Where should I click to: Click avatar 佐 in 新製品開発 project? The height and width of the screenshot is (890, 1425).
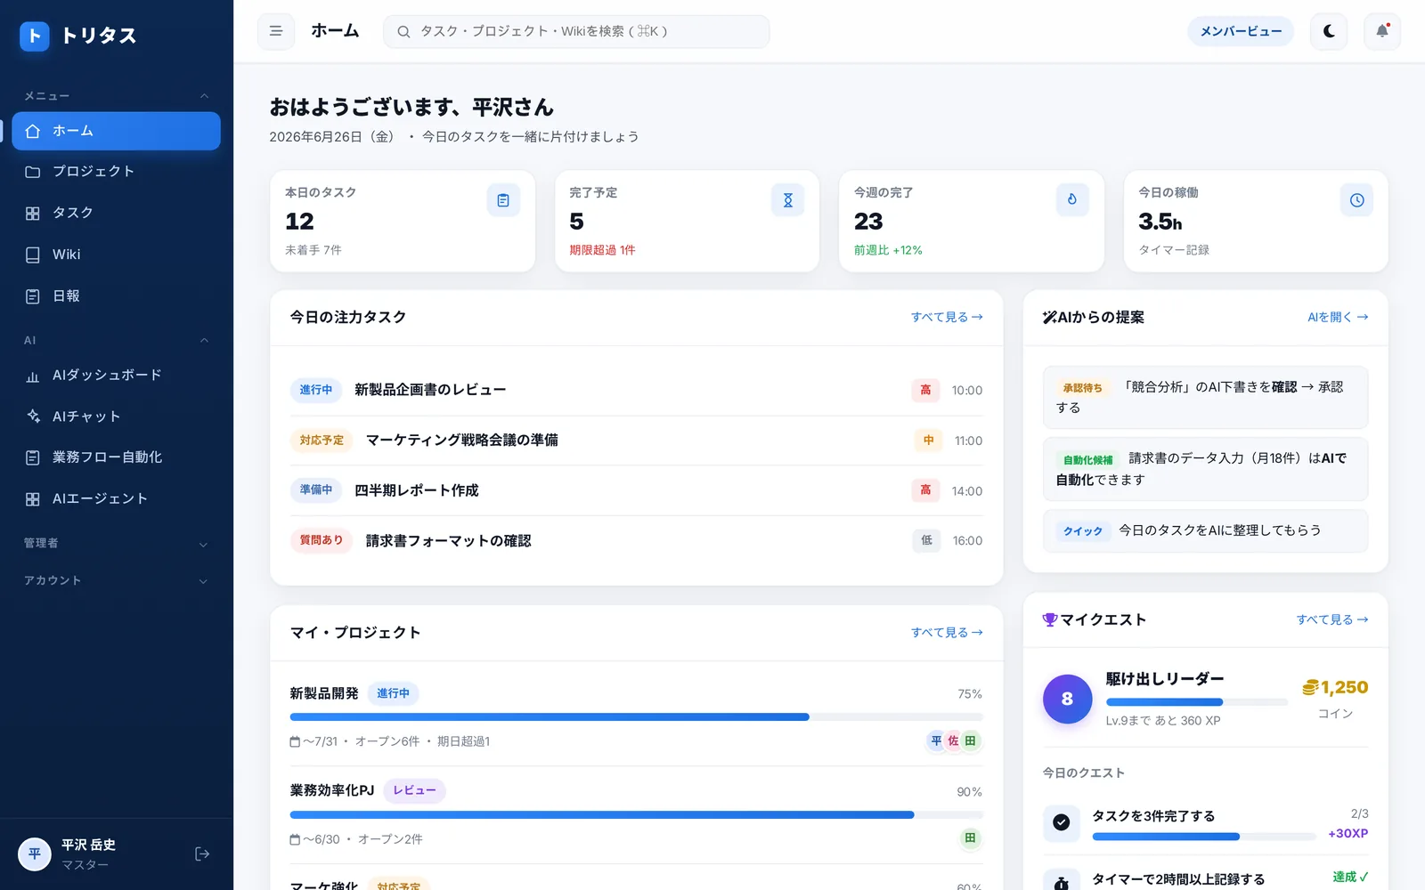pos(953,740)
